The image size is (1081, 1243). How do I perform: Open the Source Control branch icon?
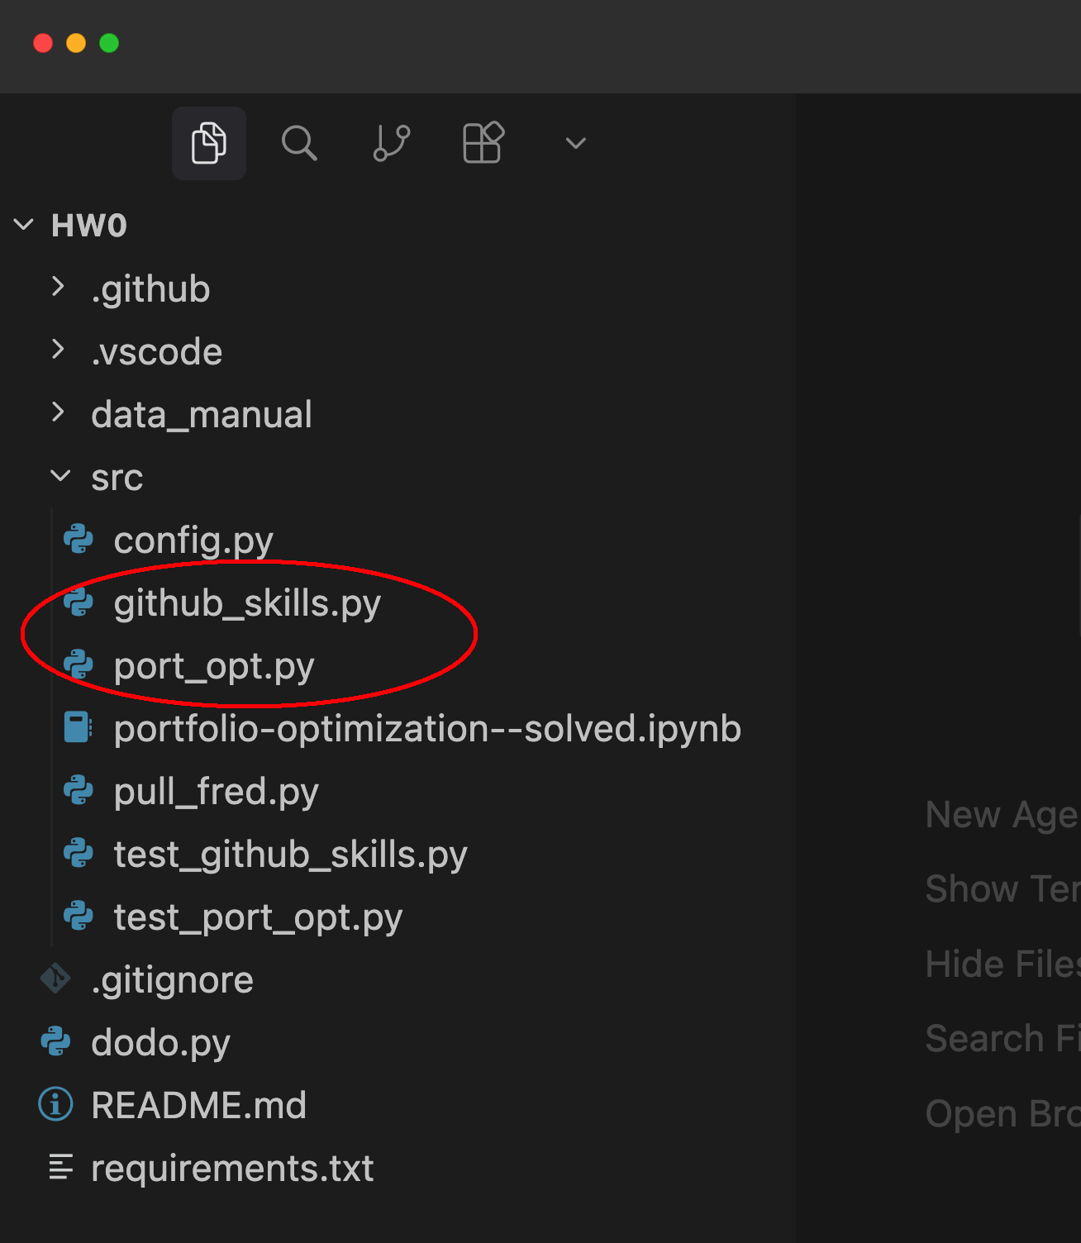[392, 143]
